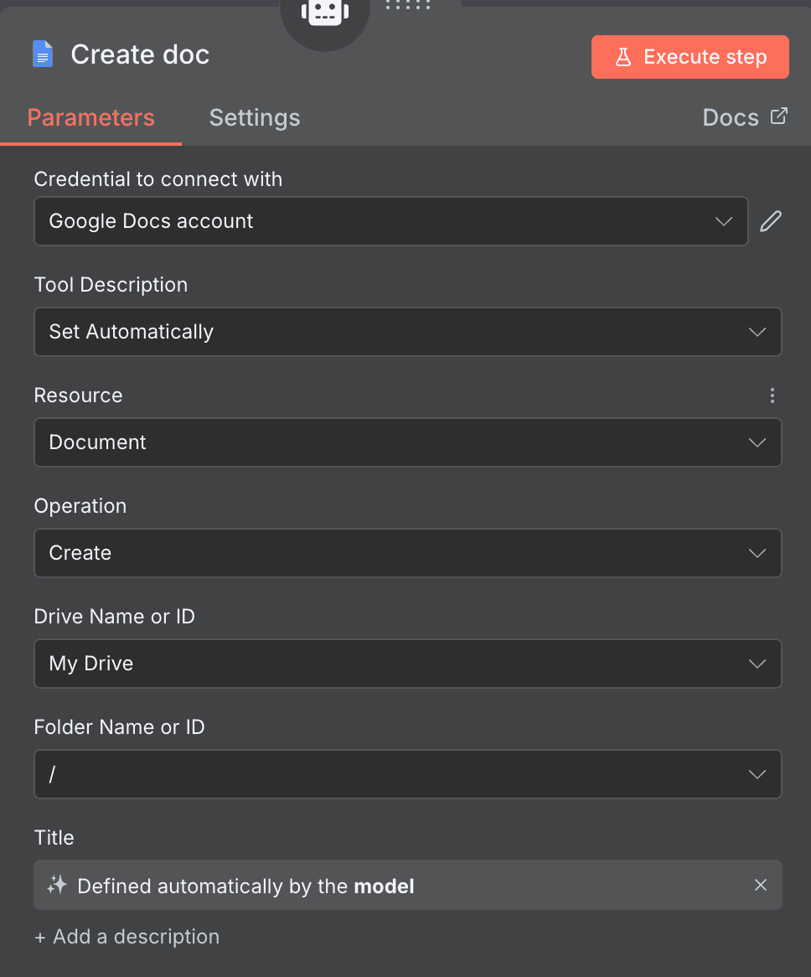Expand the Operation dropdown set to Create
The width and height of the screenshot is (811, 977).
(407, 553)
